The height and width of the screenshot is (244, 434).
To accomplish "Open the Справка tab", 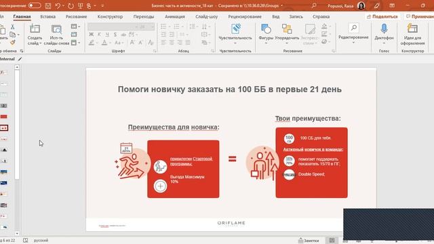I will point(321,16).
